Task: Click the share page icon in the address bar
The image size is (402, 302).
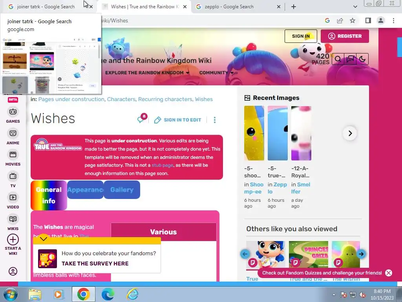Action: click(x=340, y=20)
